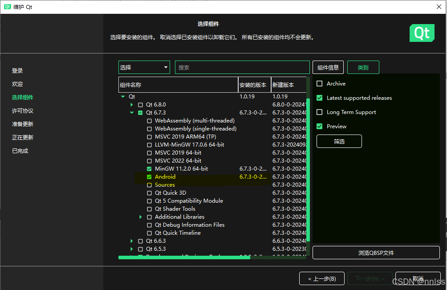Click the 浏览QBSP文件 button

pyautogui.click(x=376, y=253)
